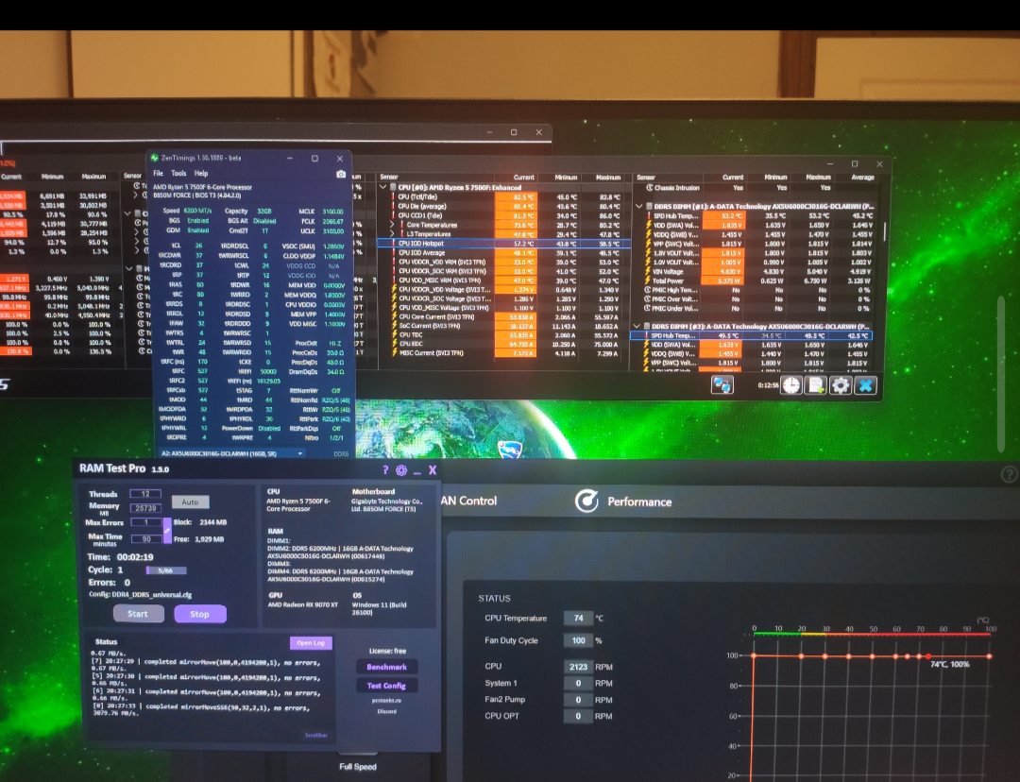Screen dimensions: 1020x782
Task: Click the HWiNFO clock reset timer icon
Action: pyautogui.click(x=790, y=385)
